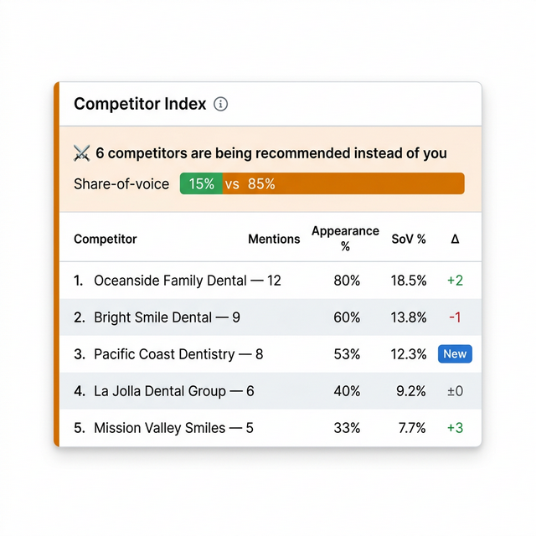Open the Bright Smile Dental row
This screenshot has width=536, height=536.
(x=154, y=318)
